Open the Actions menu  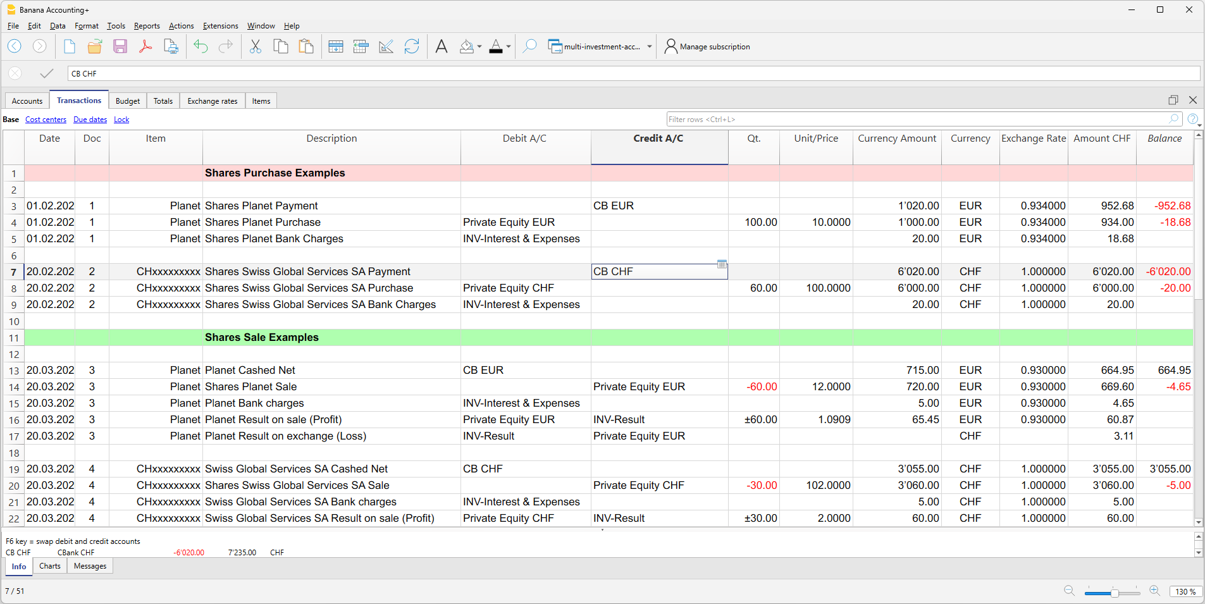(x=181, y=26)
